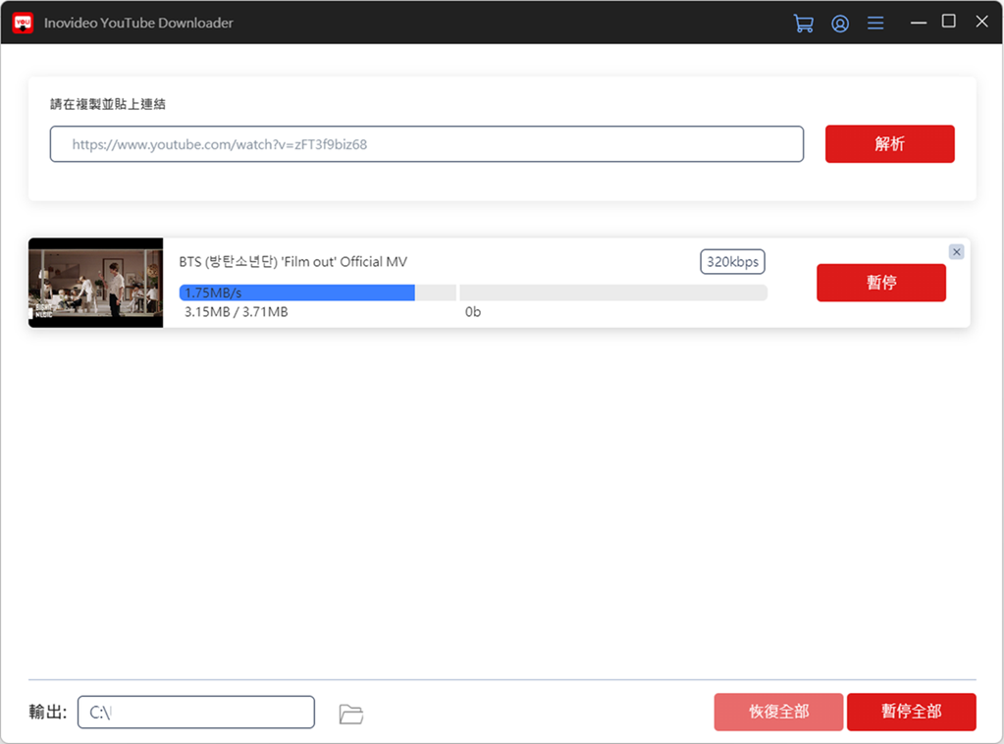Image resolution: width=1004 pixels, height=744 pixels.
Task: Open the shopping cart purchase icon
Action: (x=803, y=23)
